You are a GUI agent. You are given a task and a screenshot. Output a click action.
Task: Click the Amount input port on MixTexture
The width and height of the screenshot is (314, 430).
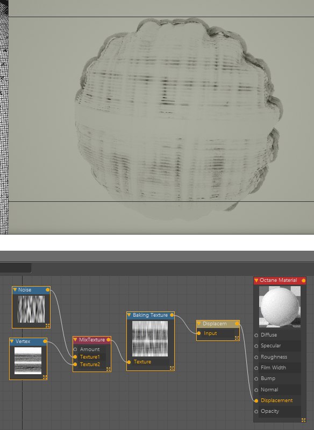(x=75, y=349)
